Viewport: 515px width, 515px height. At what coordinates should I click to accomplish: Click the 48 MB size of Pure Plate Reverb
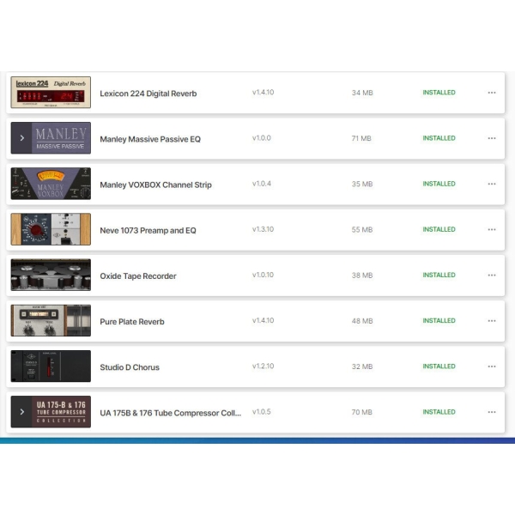(362, 321)
